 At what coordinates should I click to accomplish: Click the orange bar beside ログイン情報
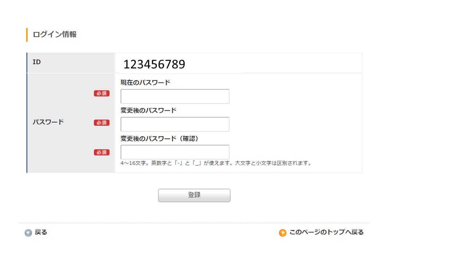tap(27, 35)
